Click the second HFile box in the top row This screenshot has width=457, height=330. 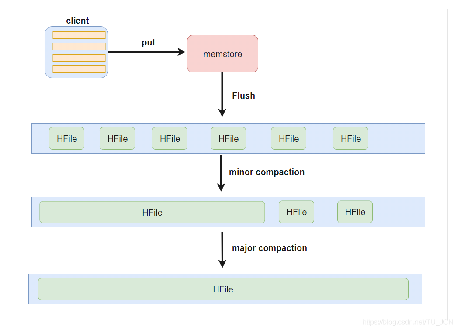point(117,138)
